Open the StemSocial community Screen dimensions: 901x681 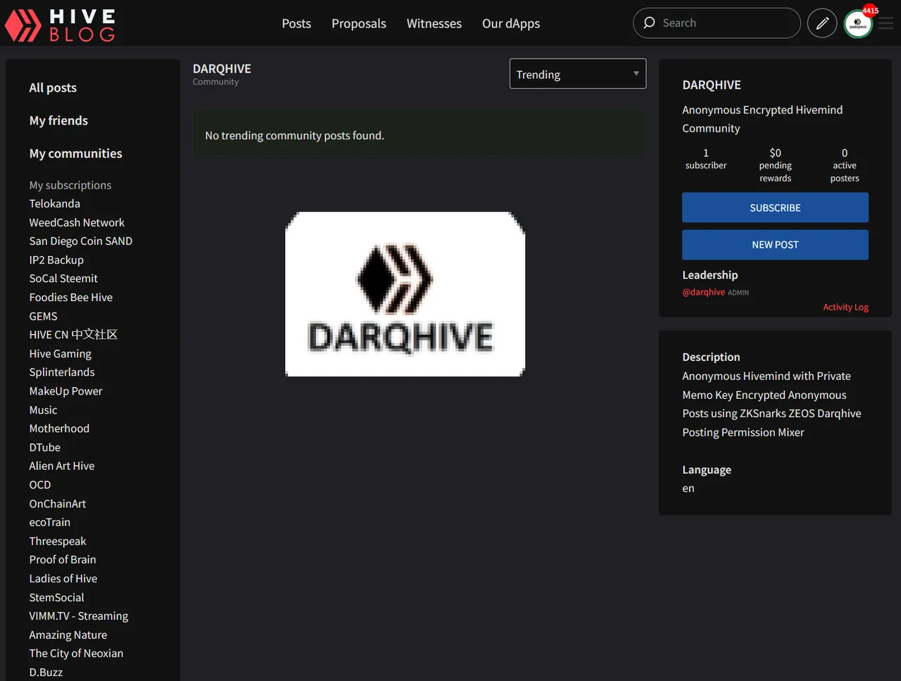click(x=56, y=597)
